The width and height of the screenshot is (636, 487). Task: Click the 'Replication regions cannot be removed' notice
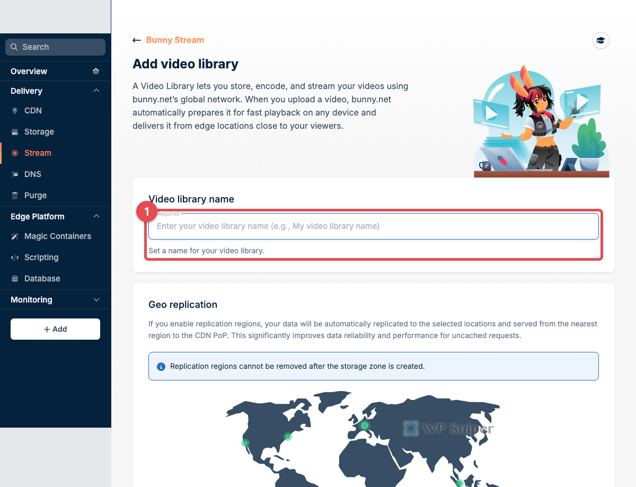(x=374, y=366)
